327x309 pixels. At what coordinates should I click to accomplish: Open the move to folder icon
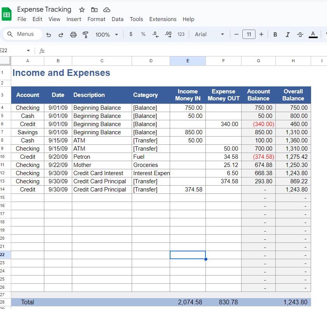click(x=94, y=10)
